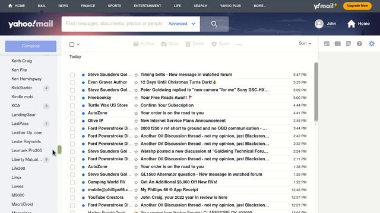Check the mobile@phillips66 message checkbox

pos(72,190)
